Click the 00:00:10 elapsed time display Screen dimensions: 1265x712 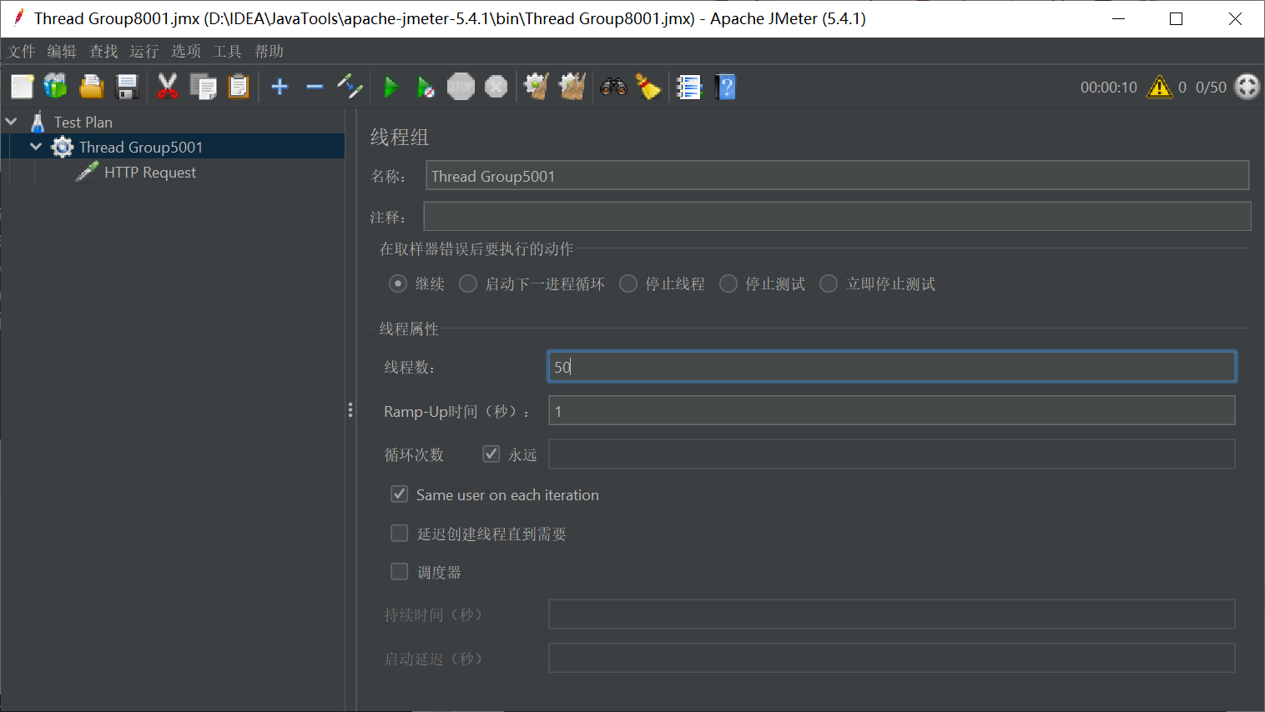click(x=1108, y=87)
